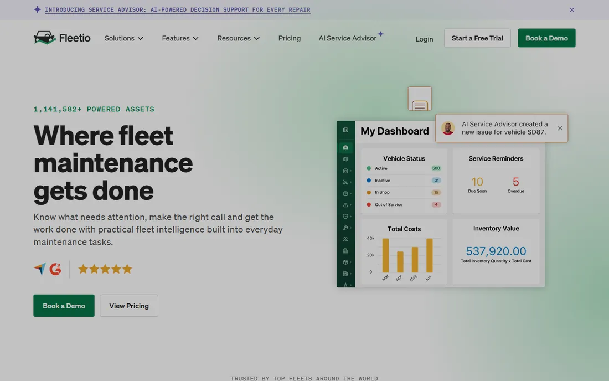This screenshot has width=609, height=381.
Task: Expand arrow beside the warning triangle icon
Action: coord(350,205)
